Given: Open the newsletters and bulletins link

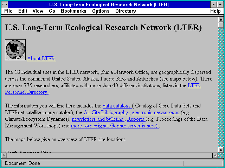Looking at the screenshot, I should click(98, 119).
